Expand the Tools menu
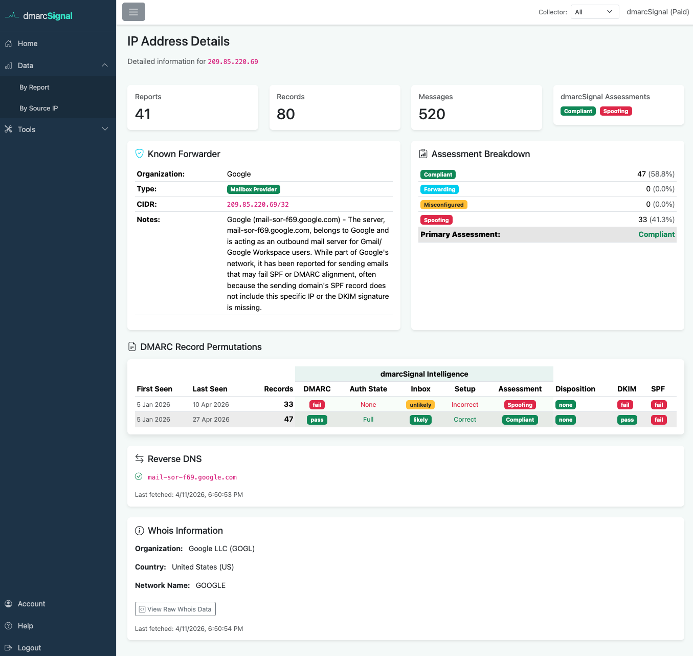693x656 pixels. (58, 129)
